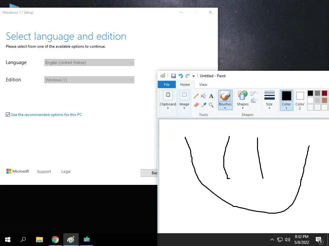Open File Explorer from the taskbar
Screen dimensions: 329x246
(39, 240)
